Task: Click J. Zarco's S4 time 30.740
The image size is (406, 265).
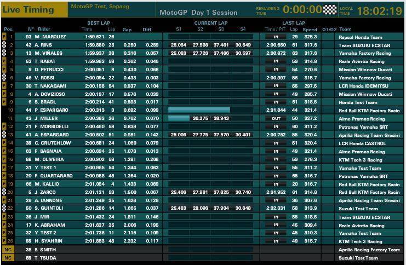Action: click(243, 192)
